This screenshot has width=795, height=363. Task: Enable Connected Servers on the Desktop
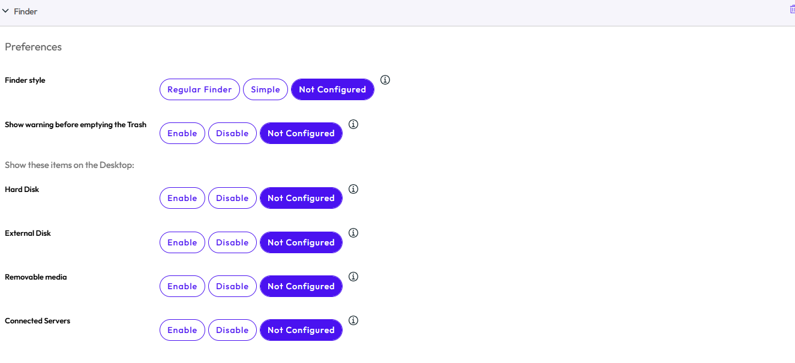click(x=182, y=330)
